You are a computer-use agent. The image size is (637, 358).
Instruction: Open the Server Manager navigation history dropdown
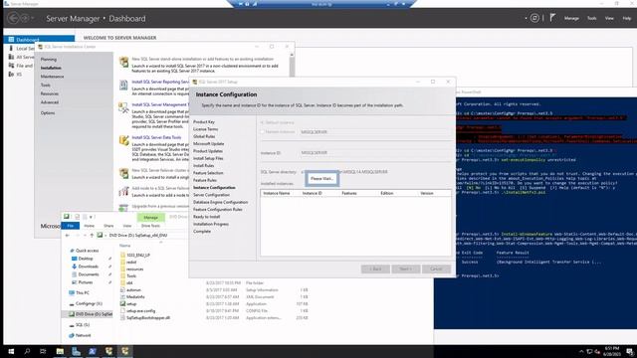[33, 18]
